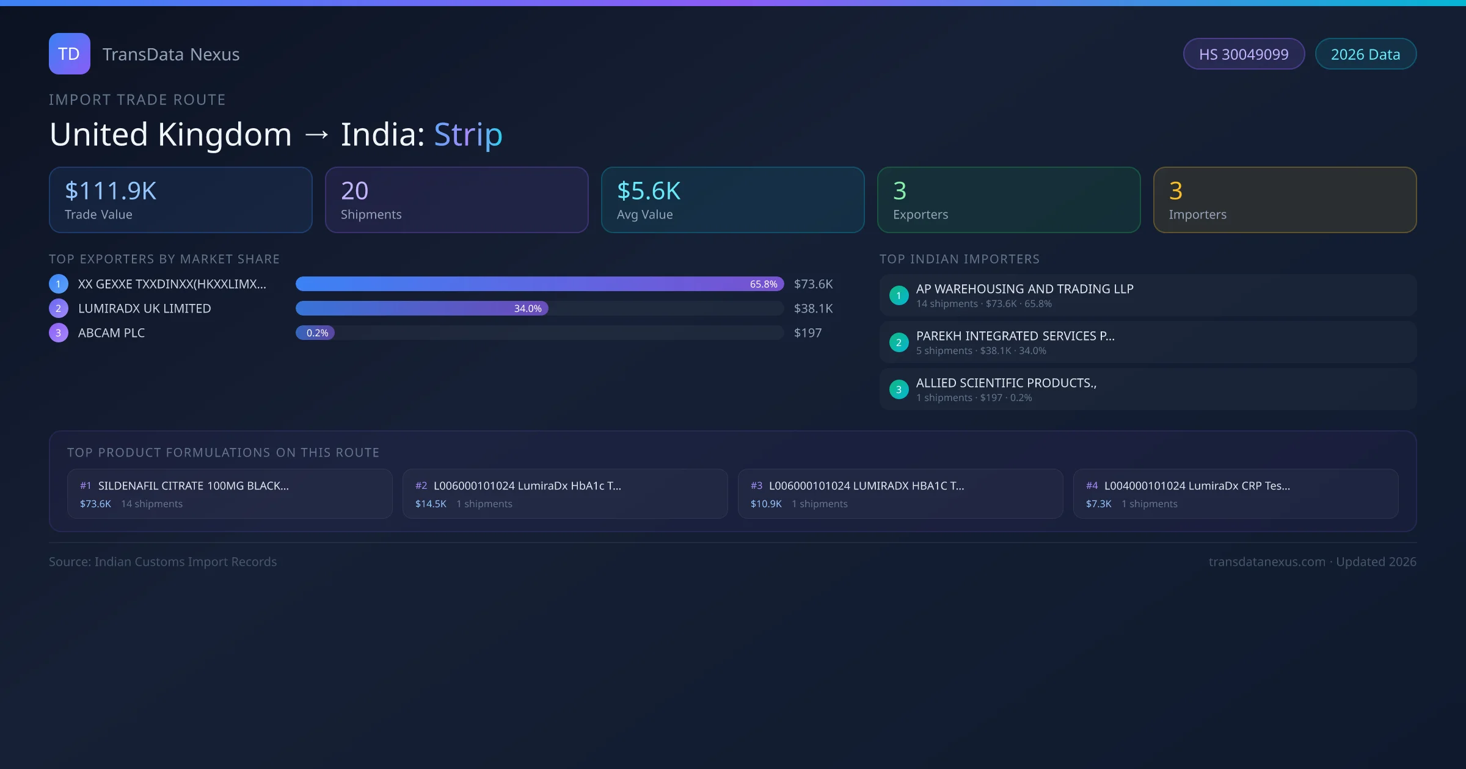The height and width of the screenshot is (769, 1466).
Task: Click exporter rank 2 badge for LumiraDx
Action: click(59, 308)
